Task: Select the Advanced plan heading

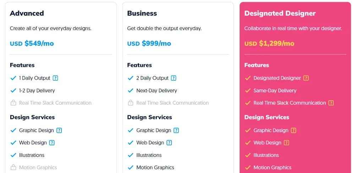Action: point(27,13)
